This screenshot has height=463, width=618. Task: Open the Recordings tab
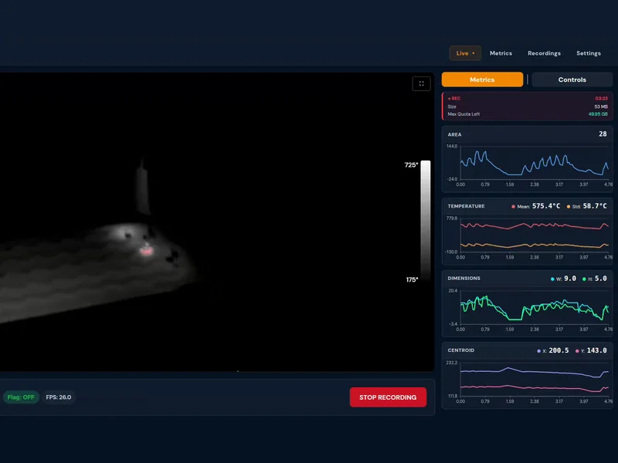click(x=544, y=53)
